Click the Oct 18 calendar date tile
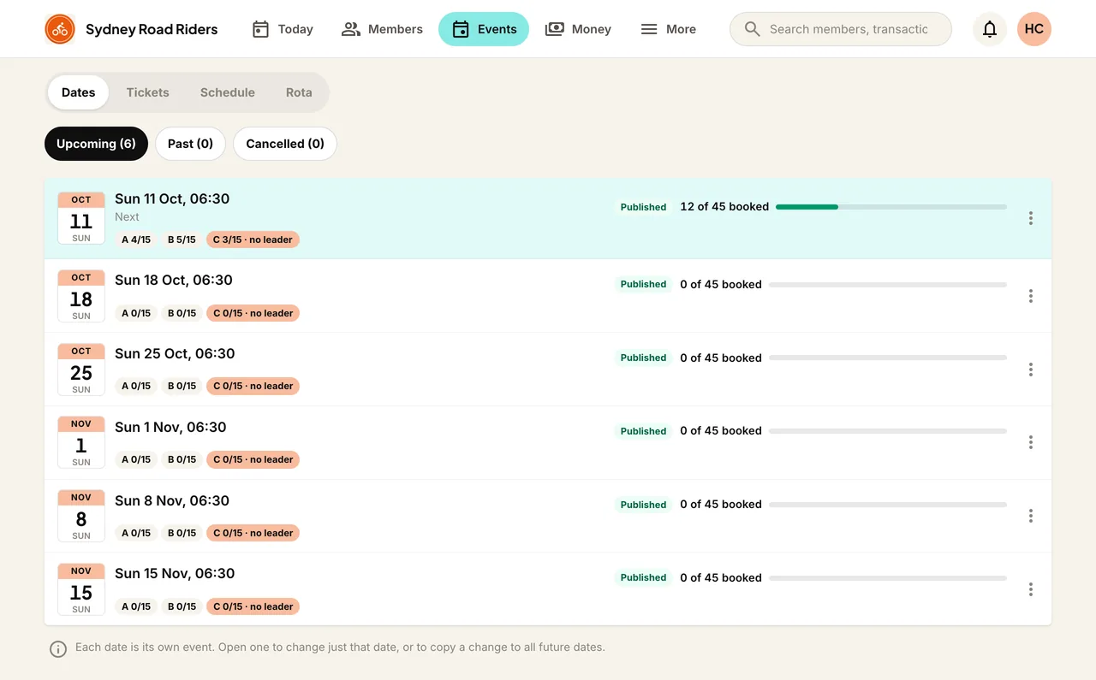 (81, 296)
